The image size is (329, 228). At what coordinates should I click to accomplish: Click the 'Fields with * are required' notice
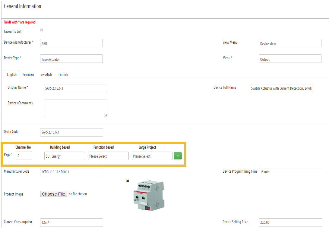pos(20,22)
